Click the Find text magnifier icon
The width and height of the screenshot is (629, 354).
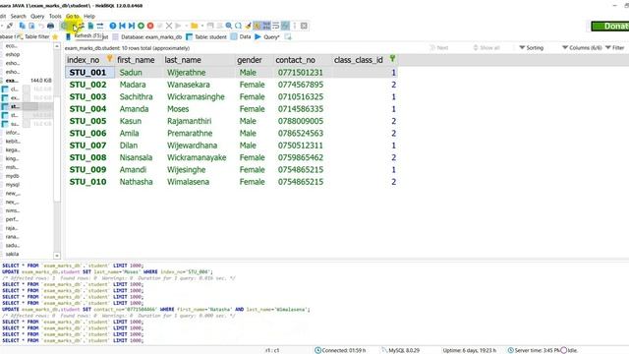[229, 26]
